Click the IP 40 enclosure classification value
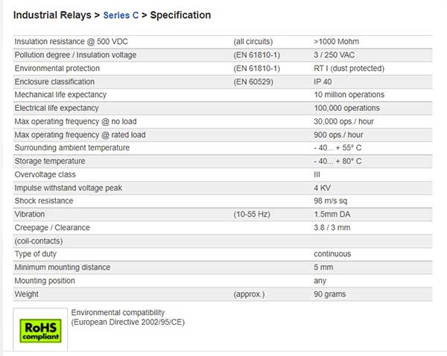Viewport: 447px width, 356px height. tap(323, 82)
